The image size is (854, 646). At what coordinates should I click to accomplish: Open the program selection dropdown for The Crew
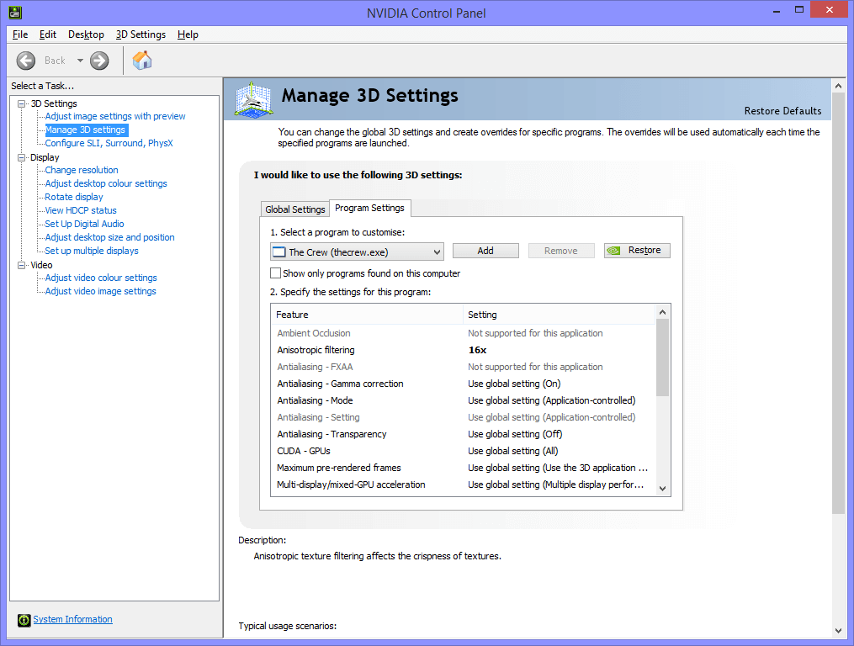point(436,252)
